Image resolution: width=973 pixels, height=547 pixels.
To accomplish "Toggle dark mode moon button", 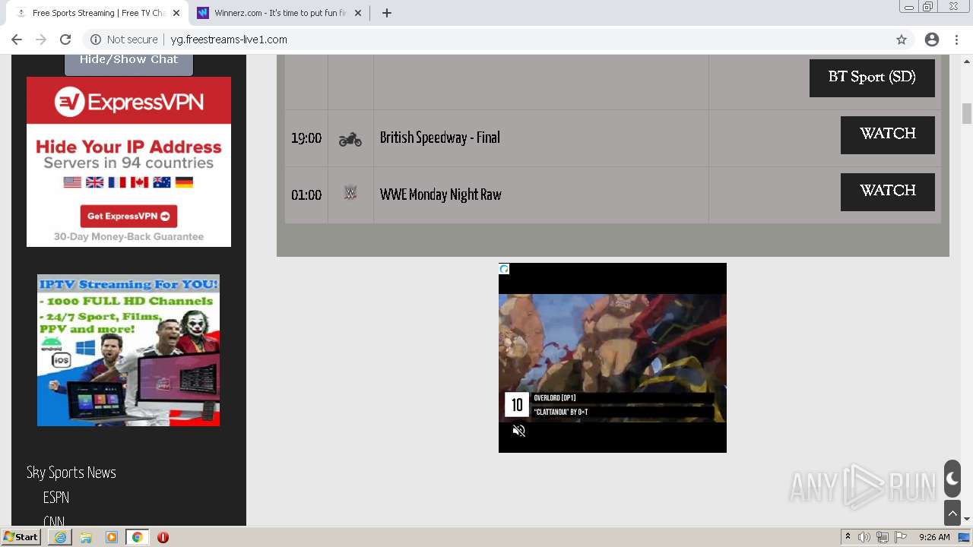I will point(952,479).
